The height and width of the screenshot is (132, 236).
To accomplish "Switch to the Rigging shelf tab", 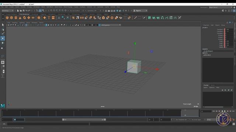I will click(x=43, y=14).
